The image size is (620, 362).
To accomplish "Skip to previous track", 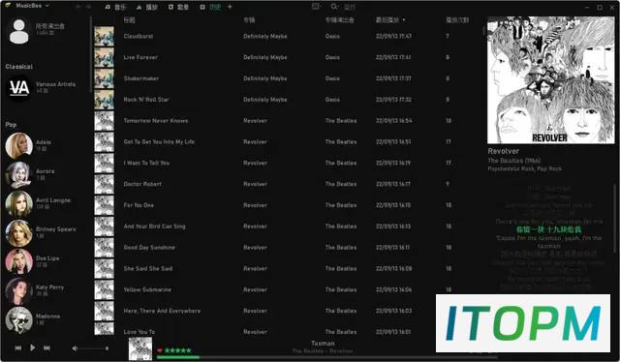I will point(18,348).
